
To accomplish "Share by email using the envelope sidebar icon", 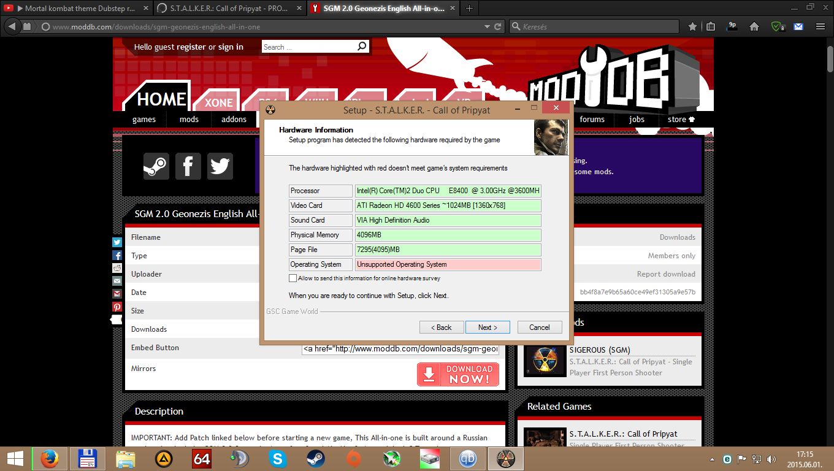I will pyautogui.click(x=117, y=281).
